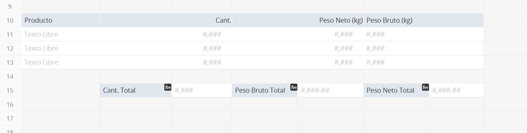527x133 pixels.
Task: Select row header 15
Action: 10,90
